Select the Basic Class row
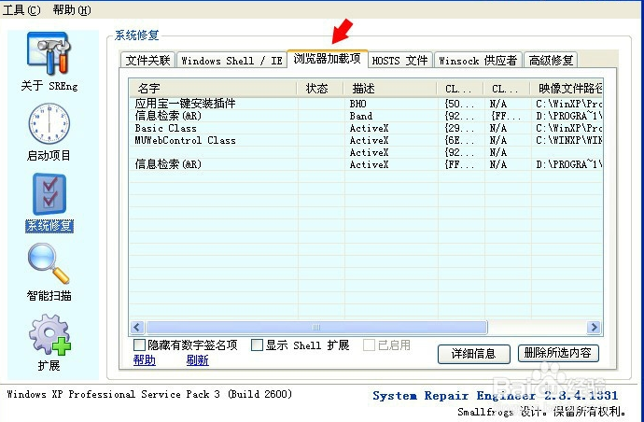The width and height of the screenshot is (644, 422). click(366, 128)
